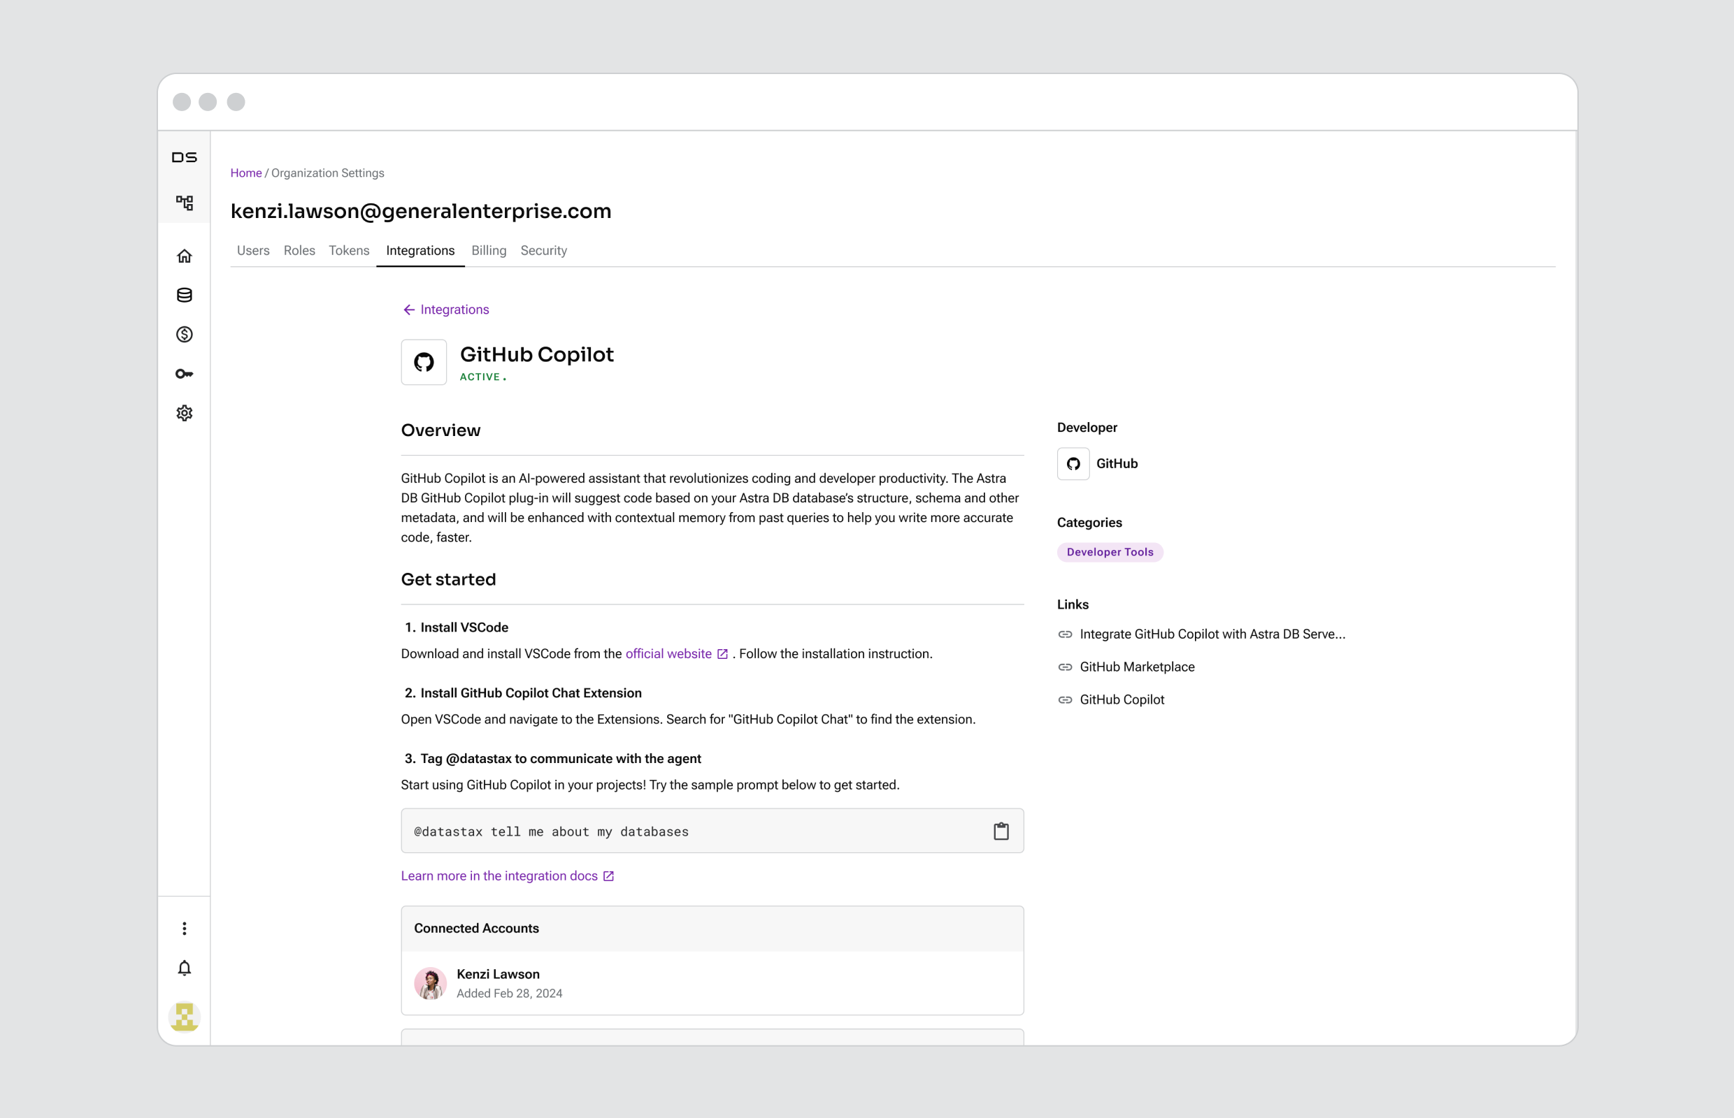
Task: Click the Organization Settings breadcrumb text
Action: click(x=328, y=173)
